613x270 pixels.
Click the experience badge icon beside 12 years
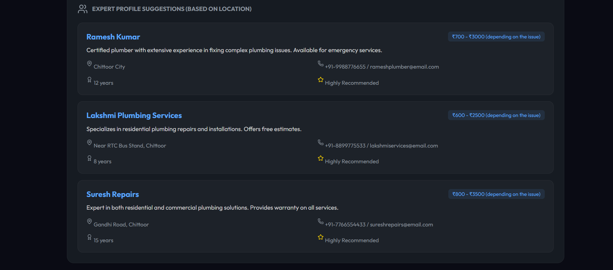[89, 80]
